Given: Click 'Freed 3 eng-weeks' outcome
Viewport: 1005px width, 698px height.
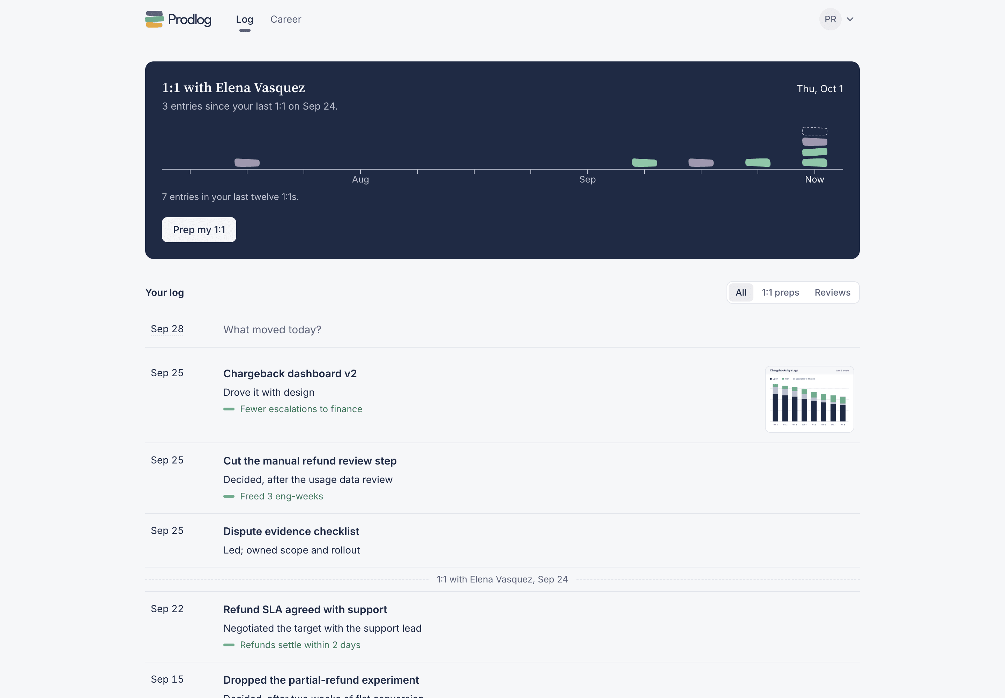Looking at the screenshot, I should (281, 496).
